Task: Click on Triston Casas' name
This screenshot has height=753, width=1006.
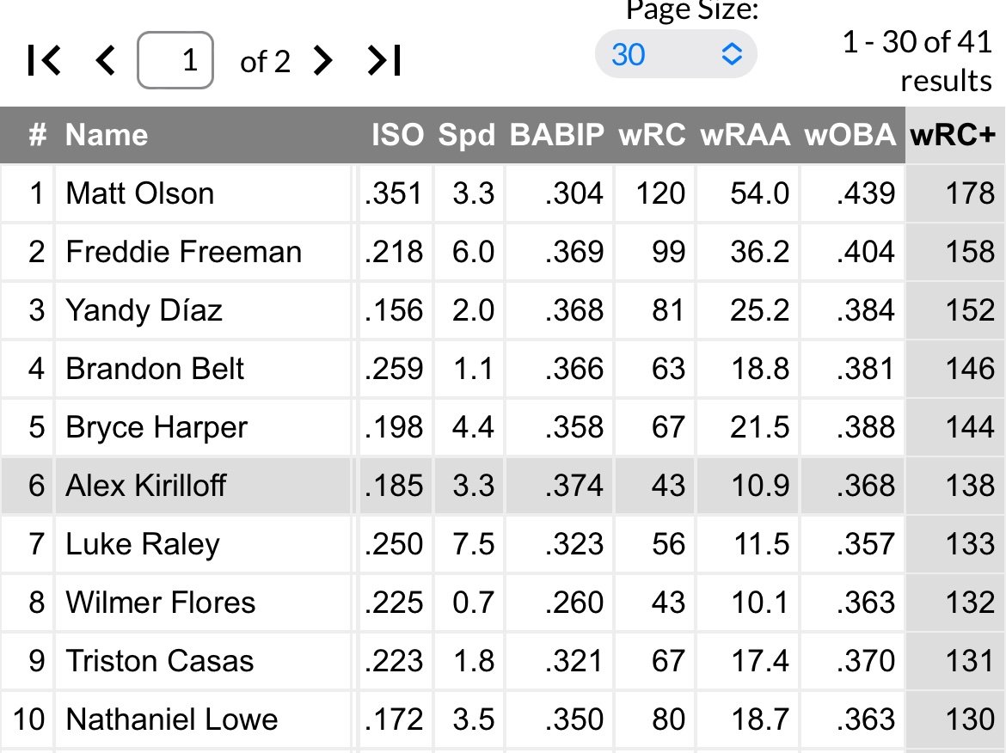Action: coord(160,661)
